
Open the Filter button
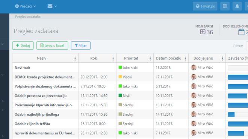81,45
